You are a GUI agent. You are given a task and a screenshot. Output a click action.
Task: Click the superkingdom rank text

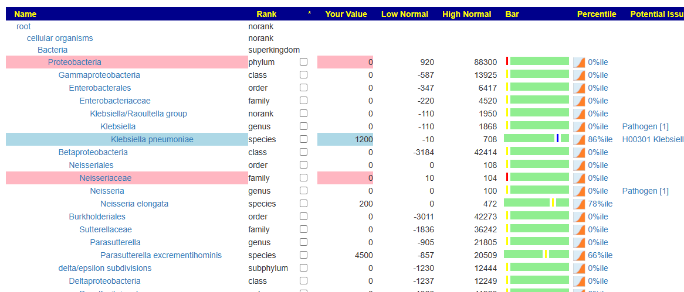tap(274, 50)
